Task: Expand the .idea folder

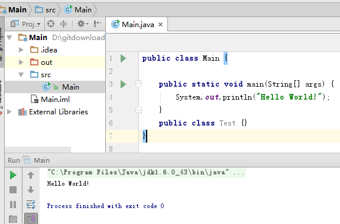Action: (x=21, y=50)
